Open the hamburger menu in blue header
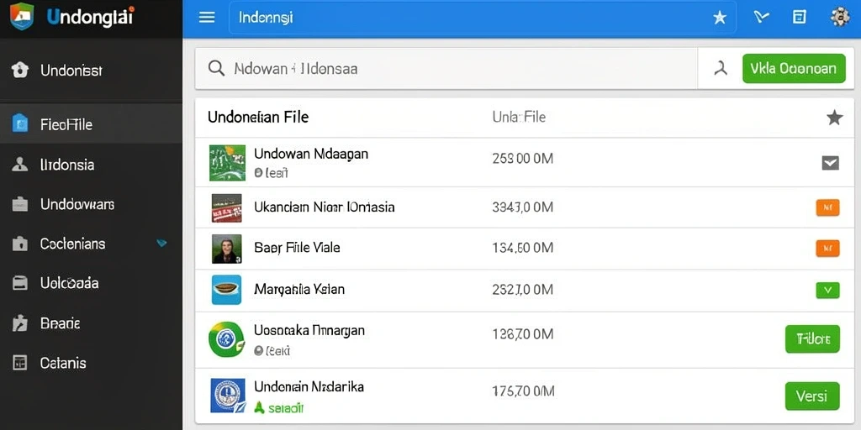Screen dimensions: 861x430 [207, 18]
